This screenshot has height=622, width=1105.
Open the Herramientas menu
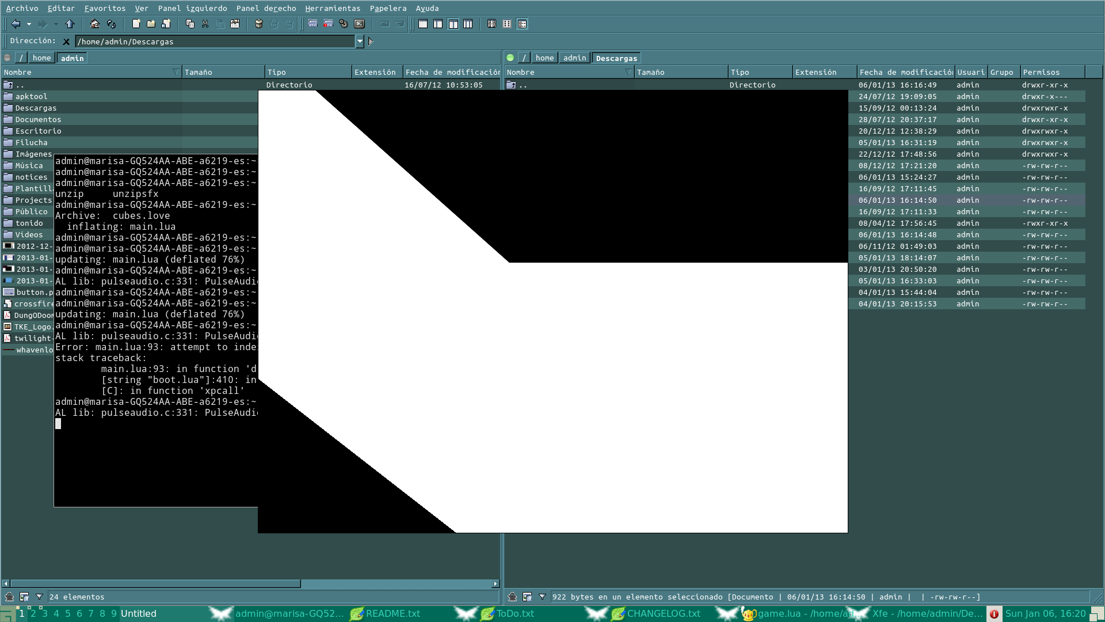[x=333, y=8]
